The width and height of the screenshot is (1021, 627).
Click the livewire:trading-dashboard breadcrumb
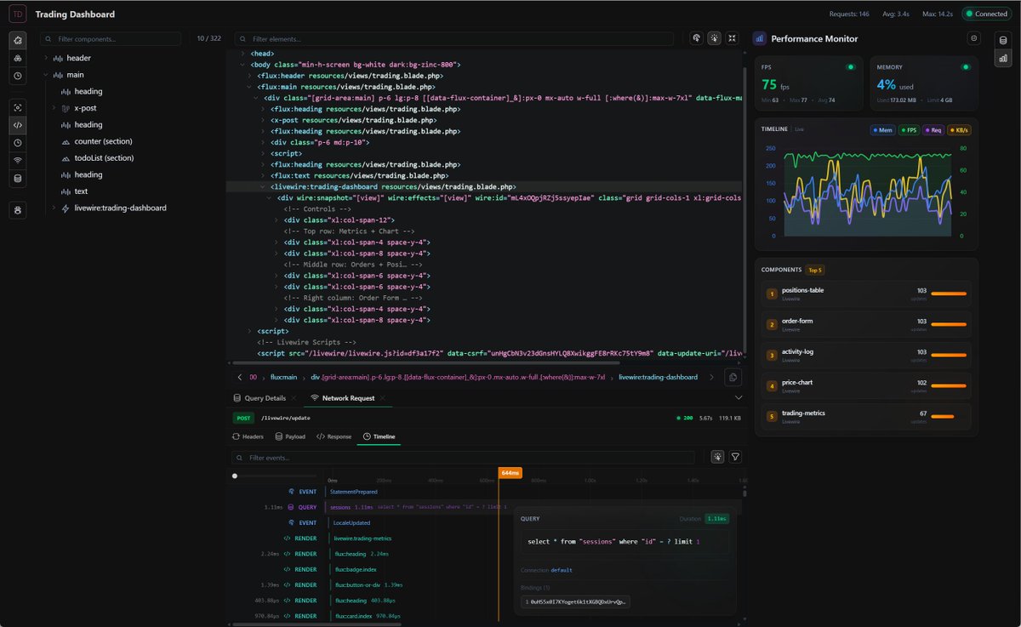(x=658, y=377)
